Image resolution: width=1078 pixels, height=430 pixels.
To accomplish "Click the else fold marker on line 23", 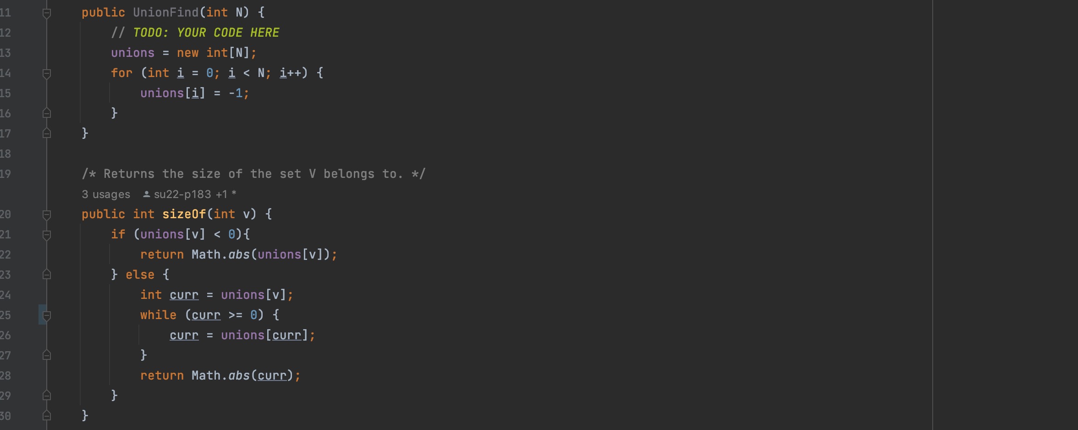I will point(46,275).
